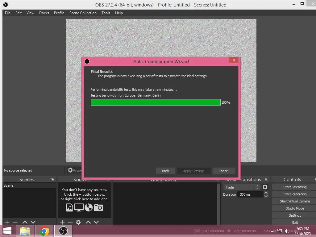Move source up with arrow icon
This screenshot has width=316, height=237.
88,222
